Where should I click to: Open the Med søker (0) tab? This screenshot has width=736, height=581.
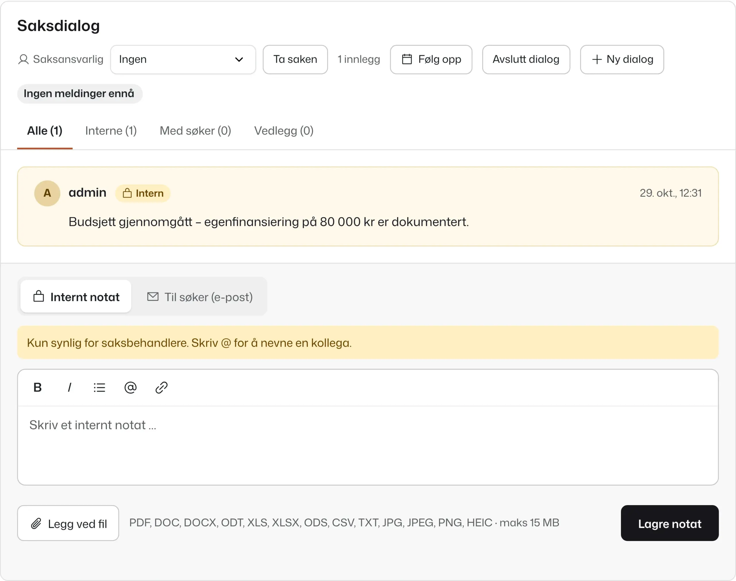click(195, 131)
